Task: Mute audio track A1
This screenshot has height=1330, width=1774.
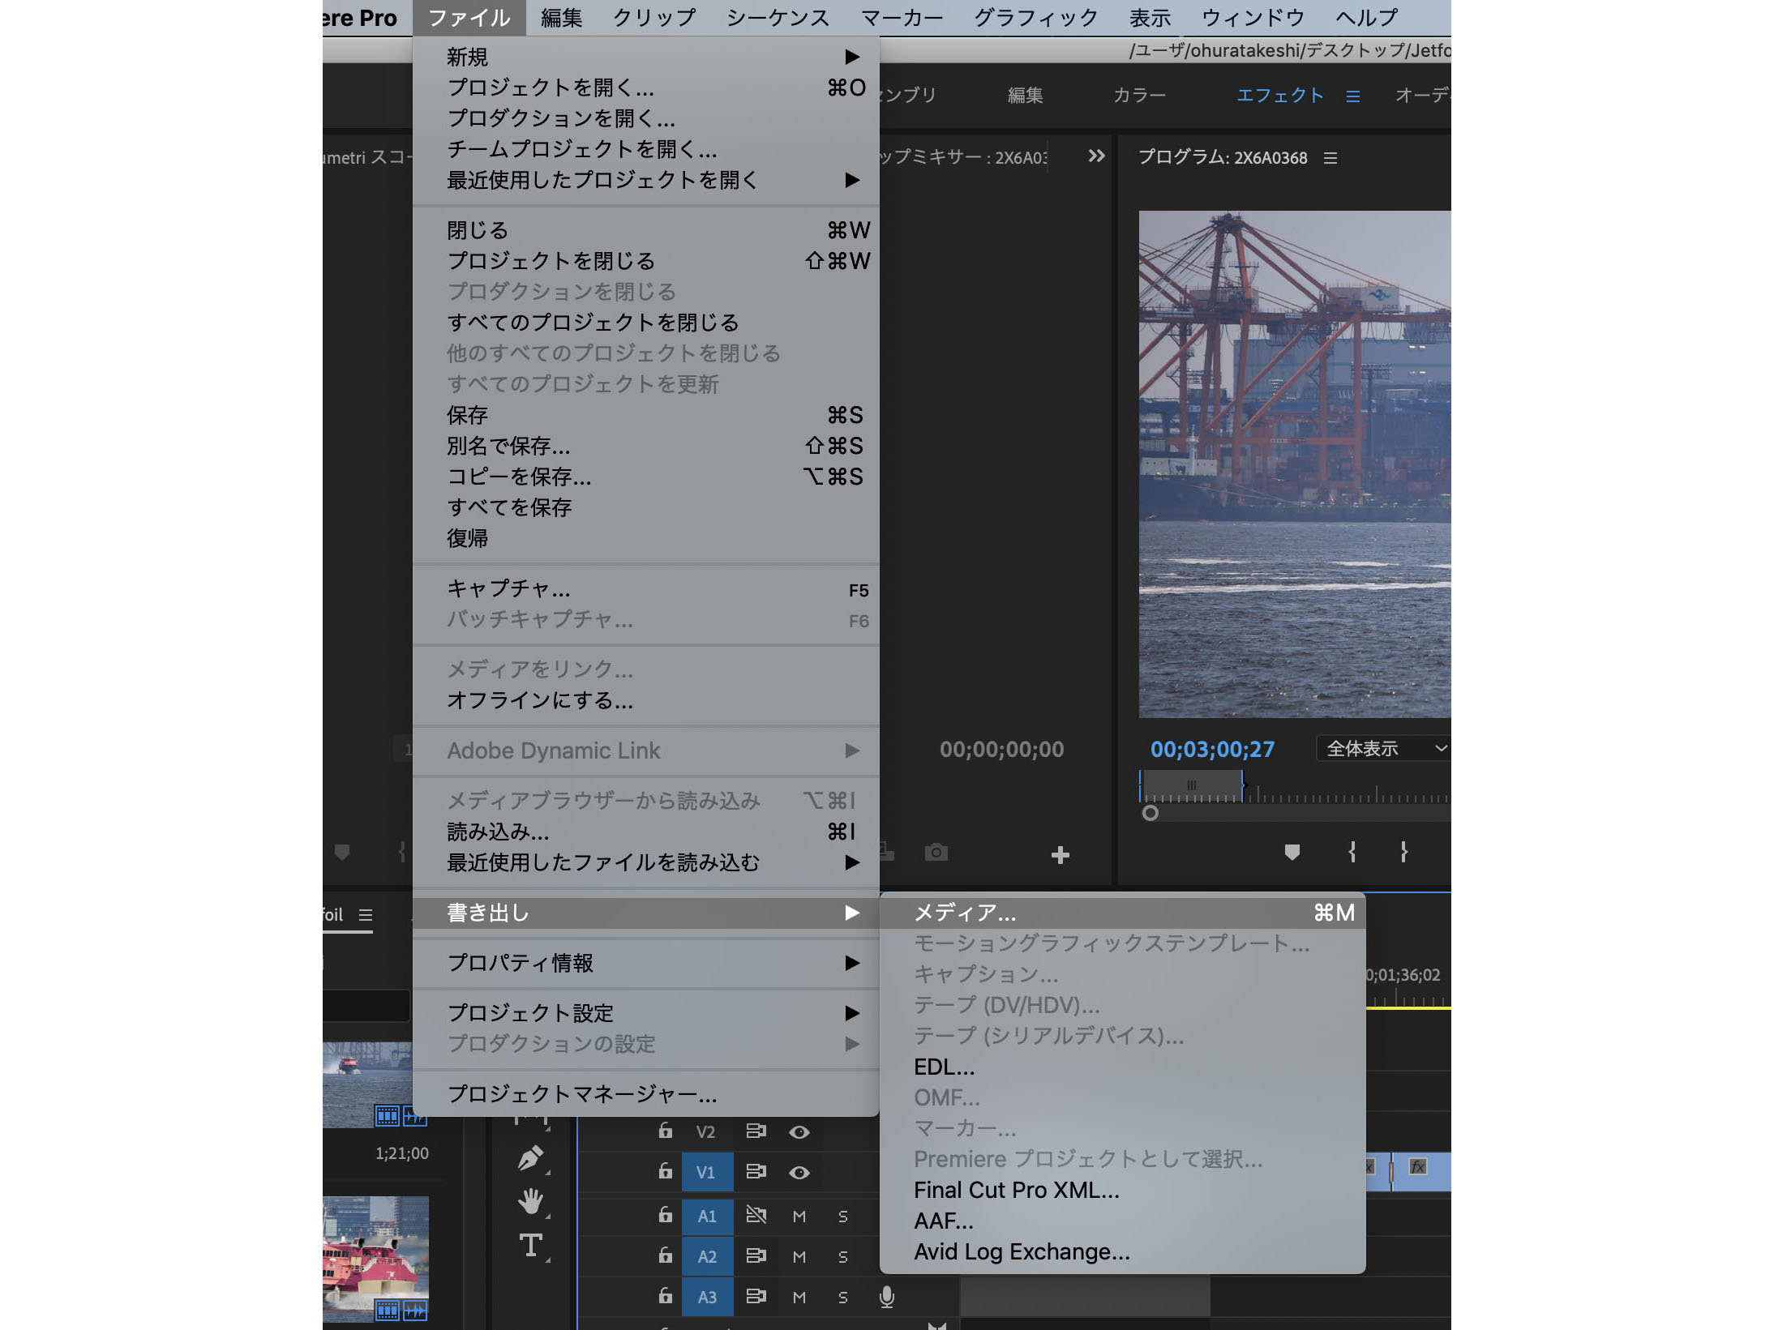Action: tap(799, 1216)
